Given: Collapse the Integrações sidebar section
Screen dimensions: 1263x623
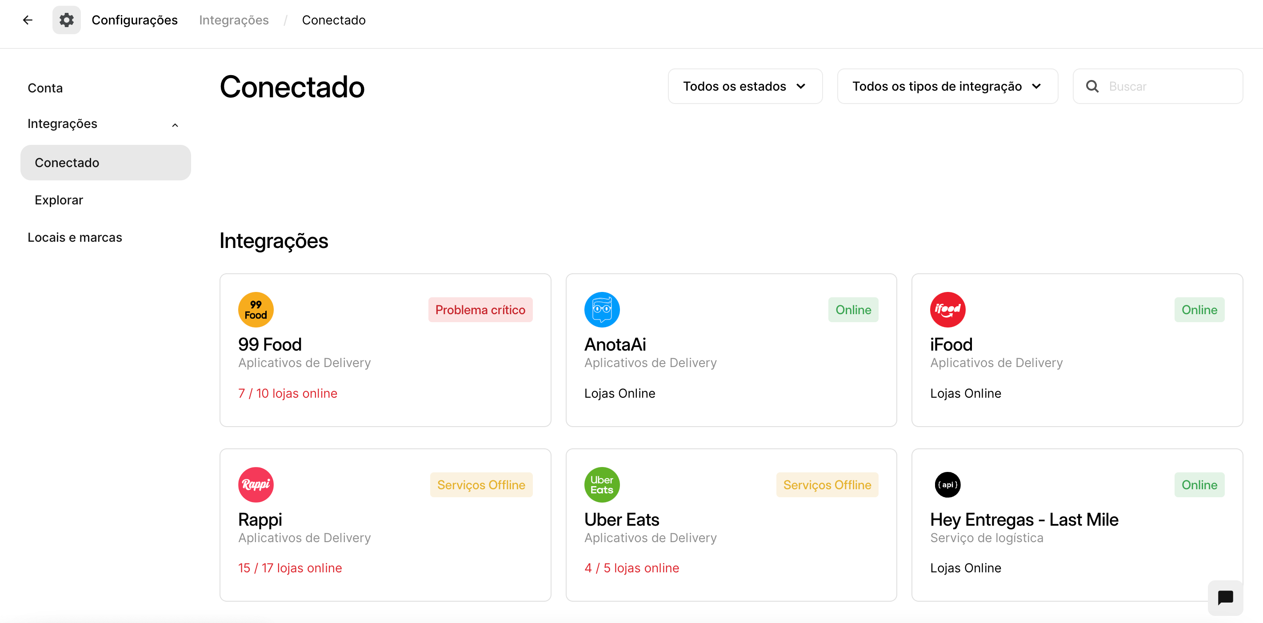Looking at the screenshot, I should click(x=175, y=124).
